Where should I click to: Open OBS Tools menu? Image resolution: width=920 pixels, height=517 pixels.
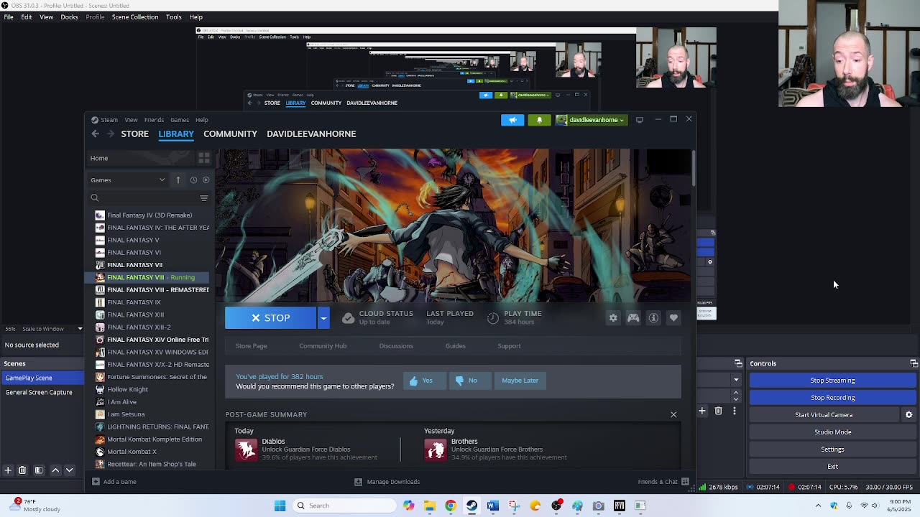[x=174, y=17]
